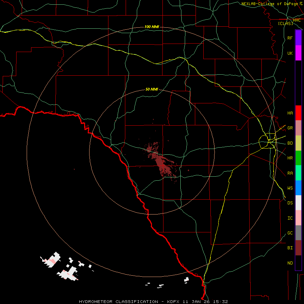Click the HR legend label

[290, 158]
